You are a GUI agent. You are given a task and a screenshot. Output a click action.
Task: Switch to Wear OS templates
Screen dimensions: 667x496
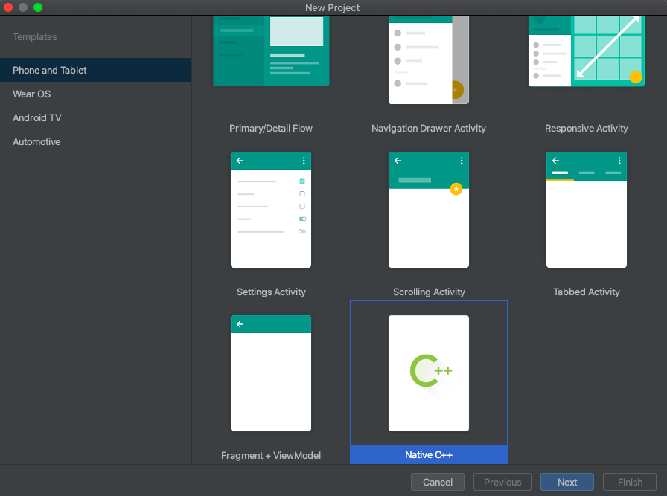tap(95, 94)
